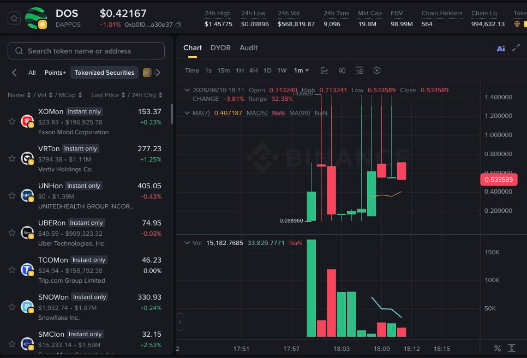This screenshot has width=527, height=358.
Task: Select the Time chart view
Action: (192, 70)
